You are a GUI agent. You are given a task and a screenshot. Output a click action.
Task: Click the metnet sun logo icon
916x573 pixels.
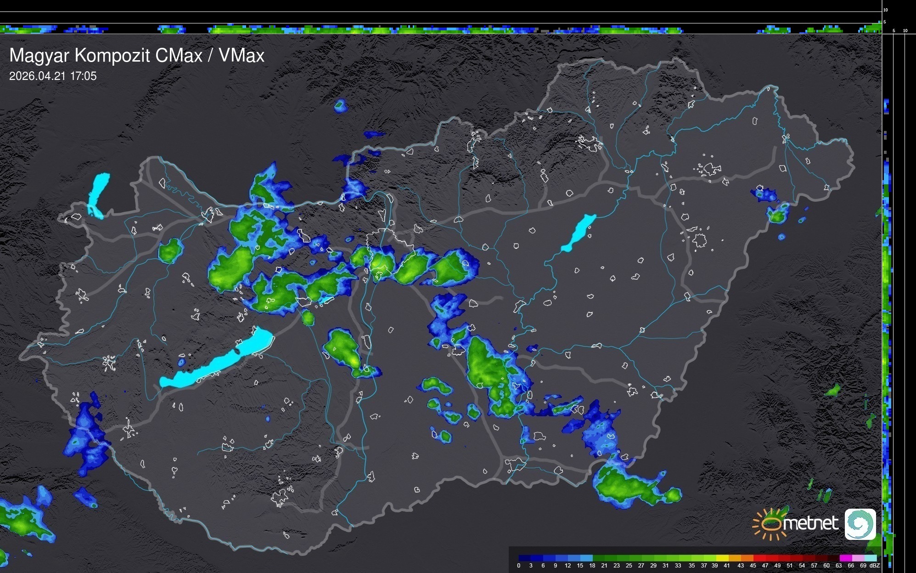(x=770, y=524)
